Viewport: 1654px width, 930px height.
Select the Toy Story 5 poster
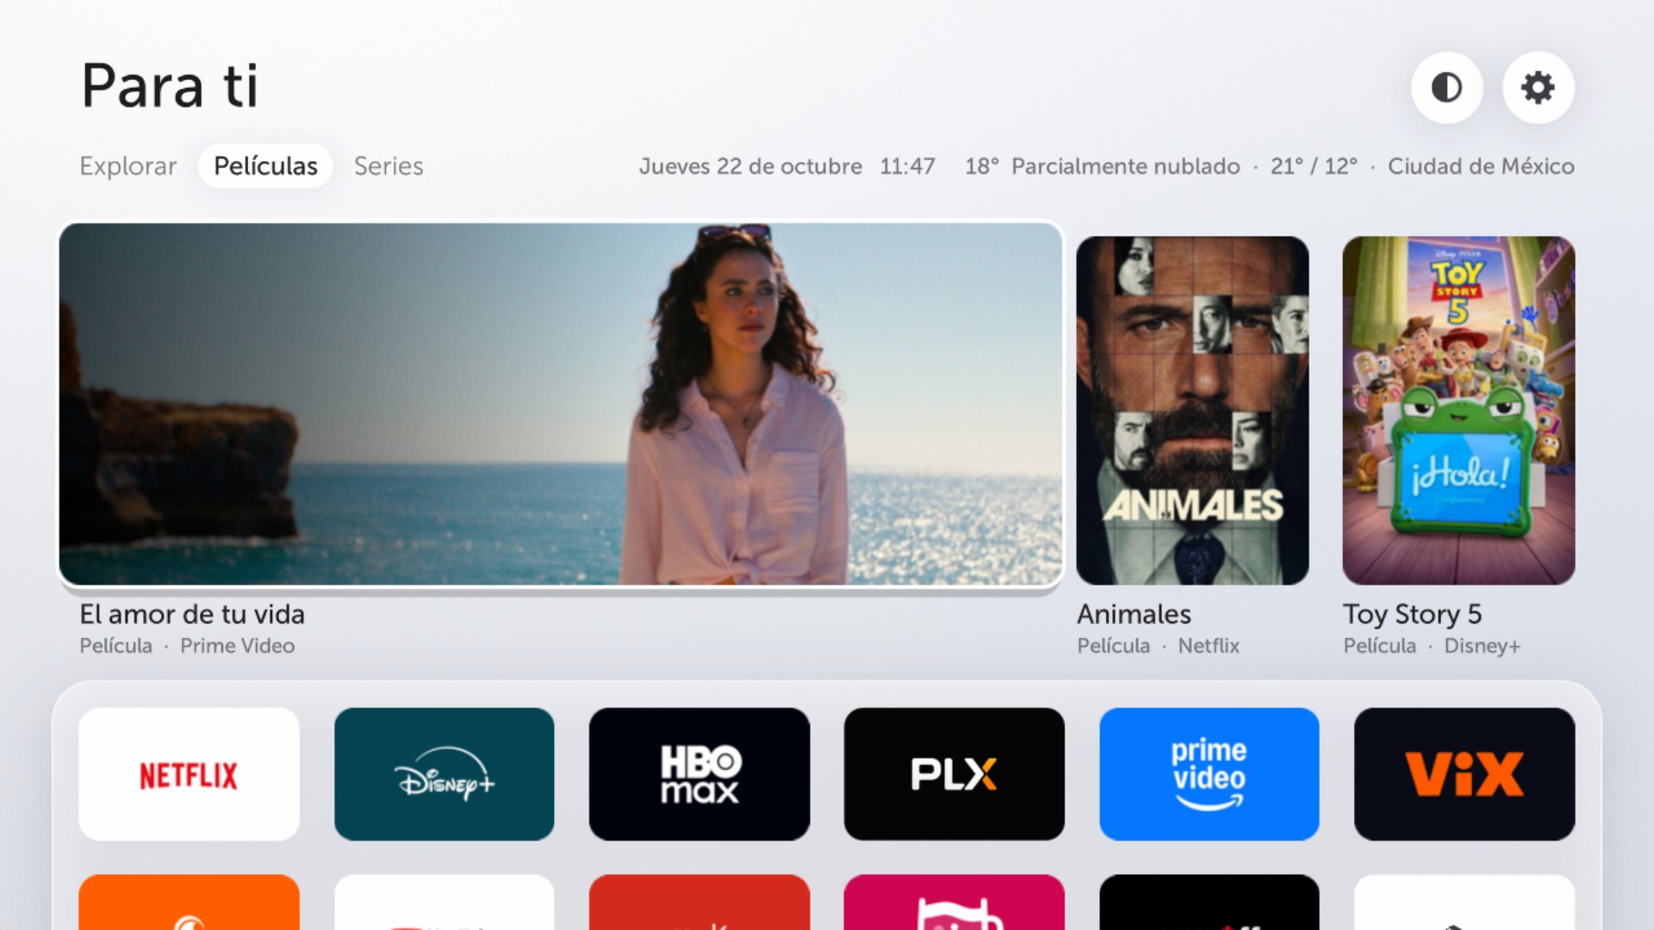point(1458,411)
